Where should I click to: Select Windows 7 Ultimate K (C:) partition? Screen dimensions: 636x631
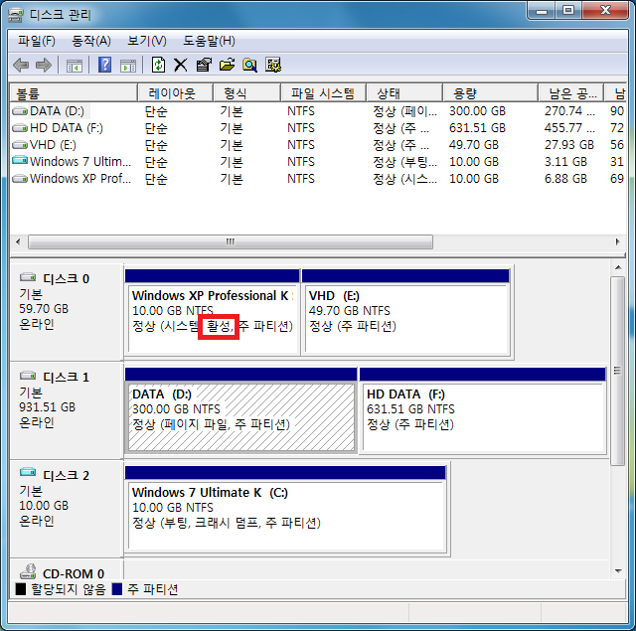pyautogui.click(x=286, y=509)
